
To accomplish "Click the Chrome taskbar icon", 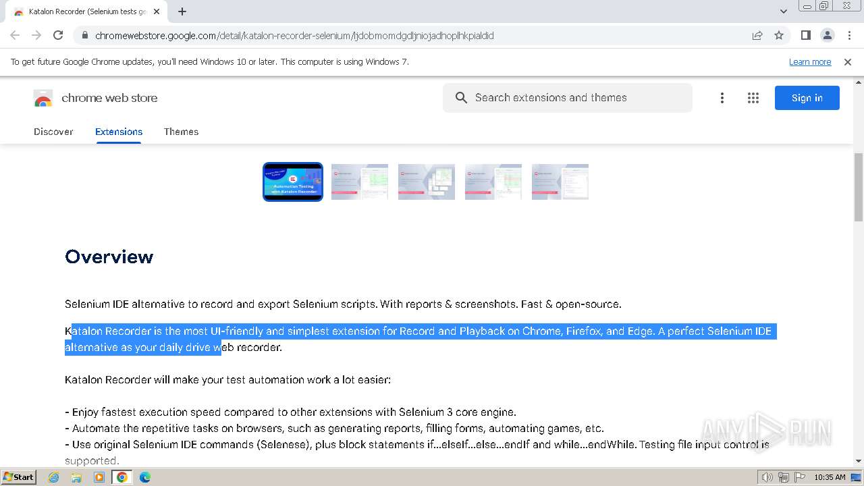I will click(x=122, y=477).
